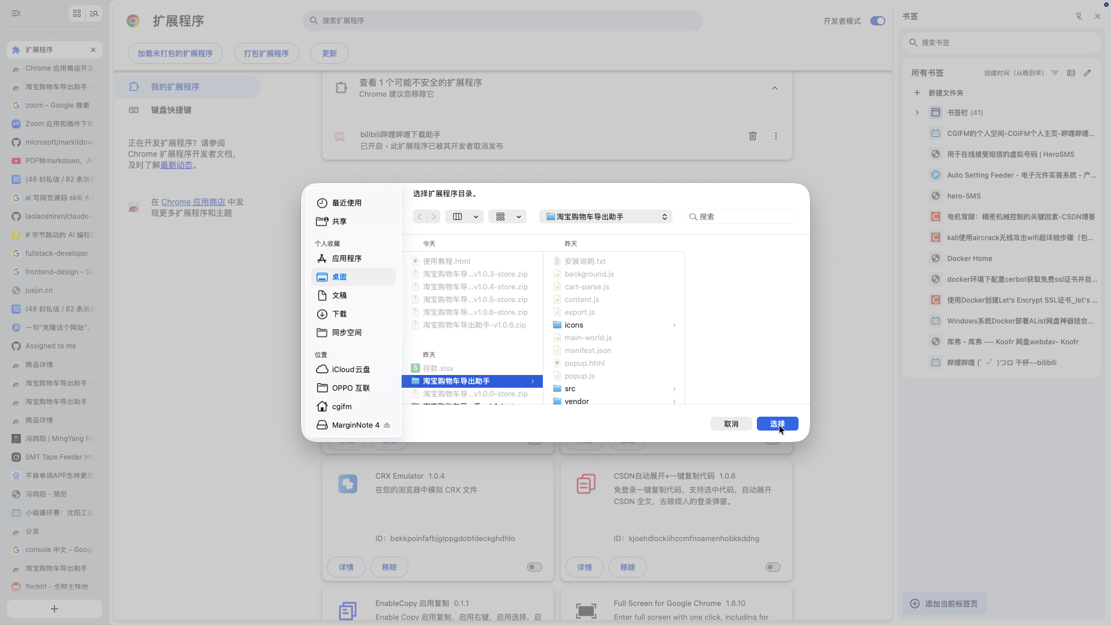Go forward in the file dialog
This screenshot has width=1111, height=625.
pos(434,216)
